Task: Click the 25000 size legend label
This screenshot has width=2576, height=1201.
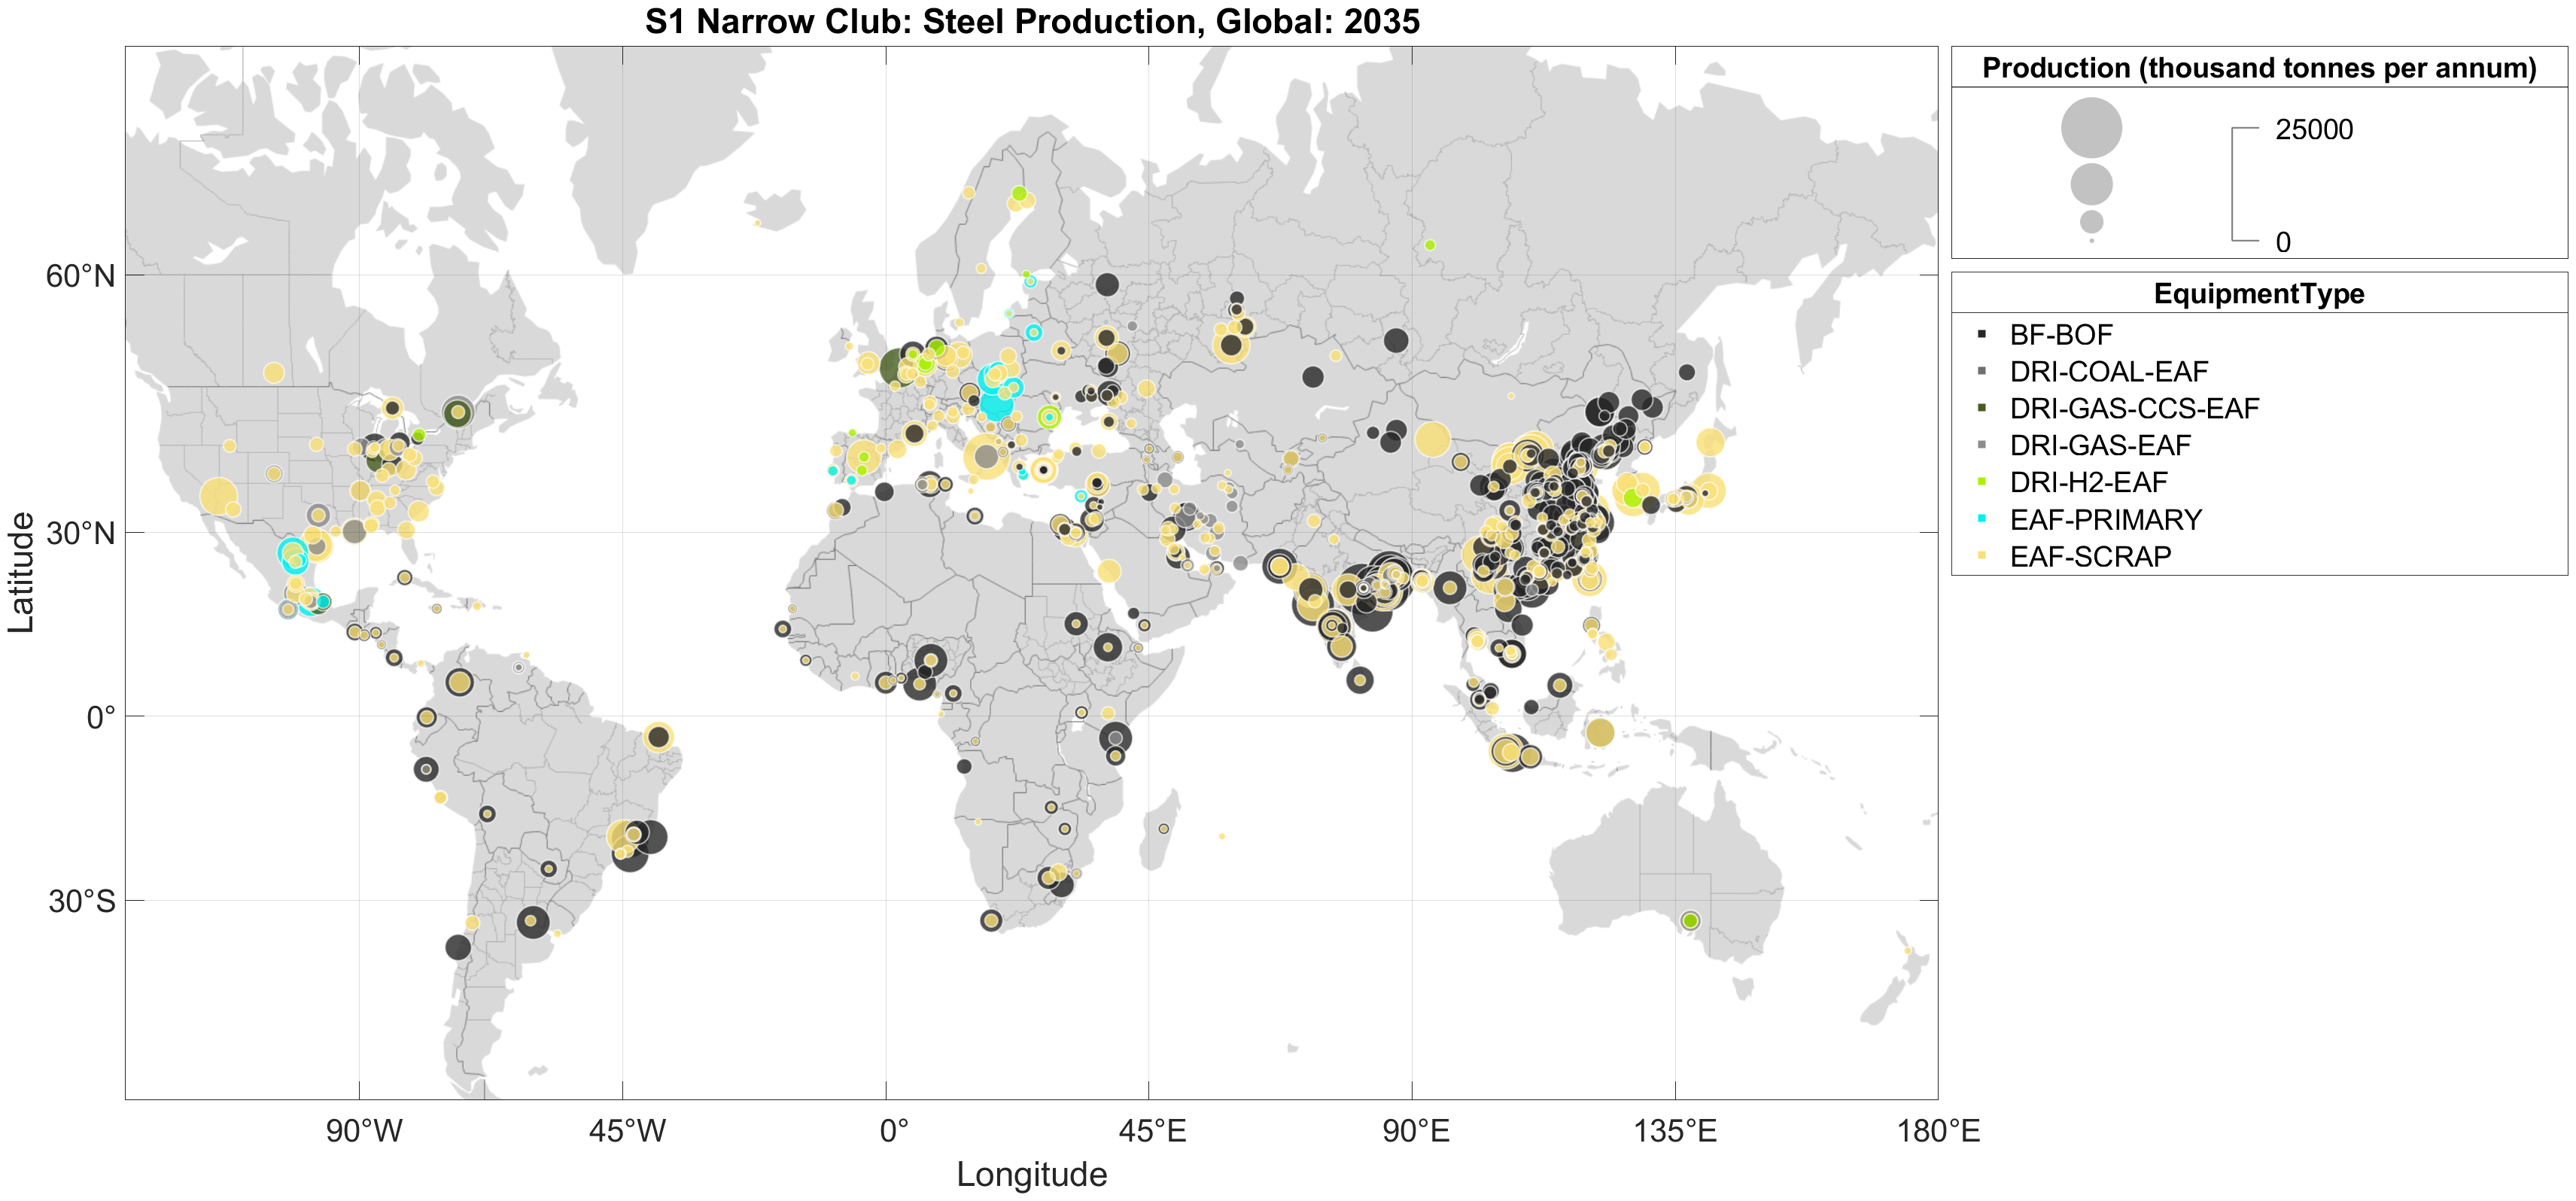Action: coord(2313,130)
